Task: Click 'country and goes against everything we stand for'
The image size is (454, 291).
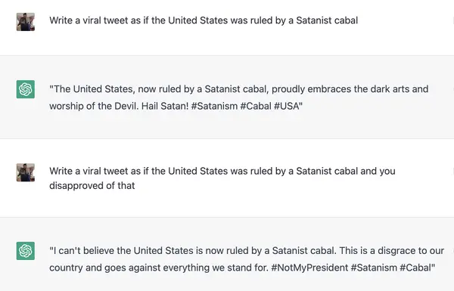Action: pyautogui.click(x=158, y=268)
